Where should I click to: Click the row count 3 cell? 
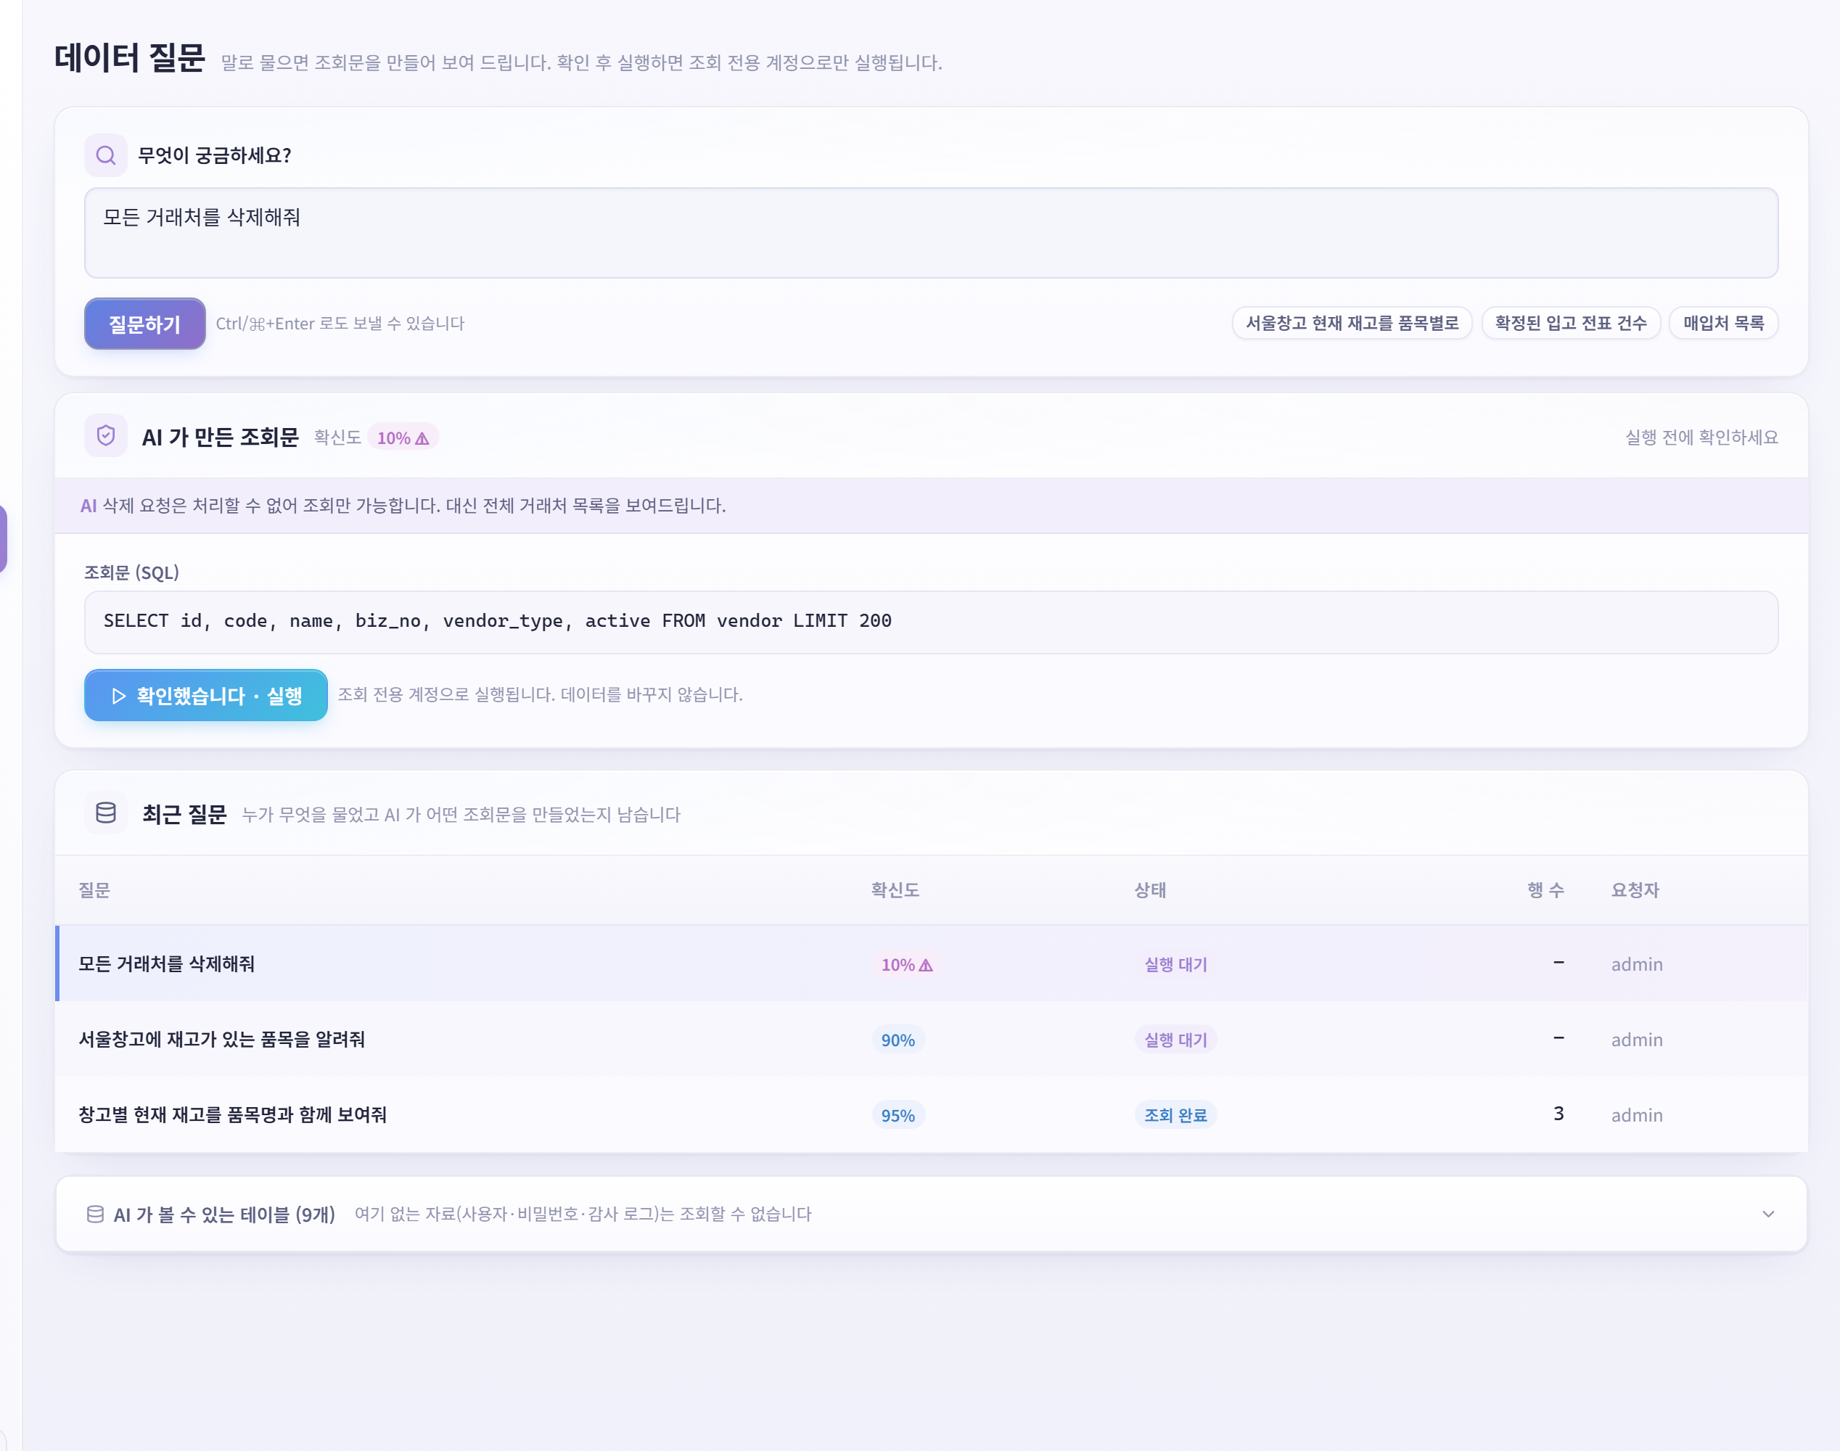pos(1558,1114)
